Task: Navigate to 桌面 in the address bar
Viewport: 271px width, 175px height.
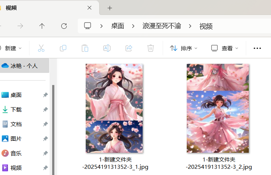Action: [x=117, y=26]
